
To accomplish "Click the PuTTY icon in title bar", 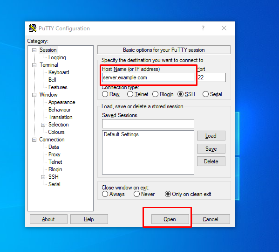I will coord(33,28).
